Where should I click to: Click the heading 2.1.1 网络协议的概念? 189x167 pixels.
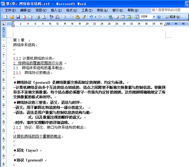[x=32, y=73]
